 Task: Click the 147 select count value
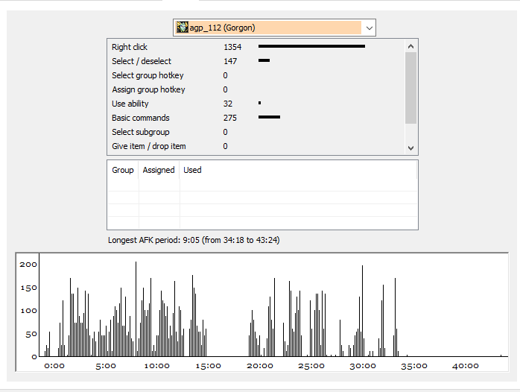click(x=229, y=61)
